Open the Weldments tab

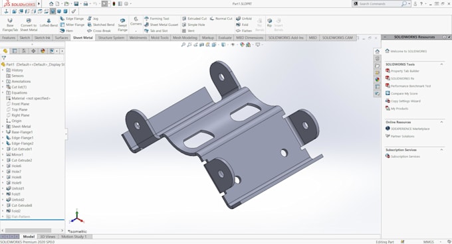[x=138, y=38]
